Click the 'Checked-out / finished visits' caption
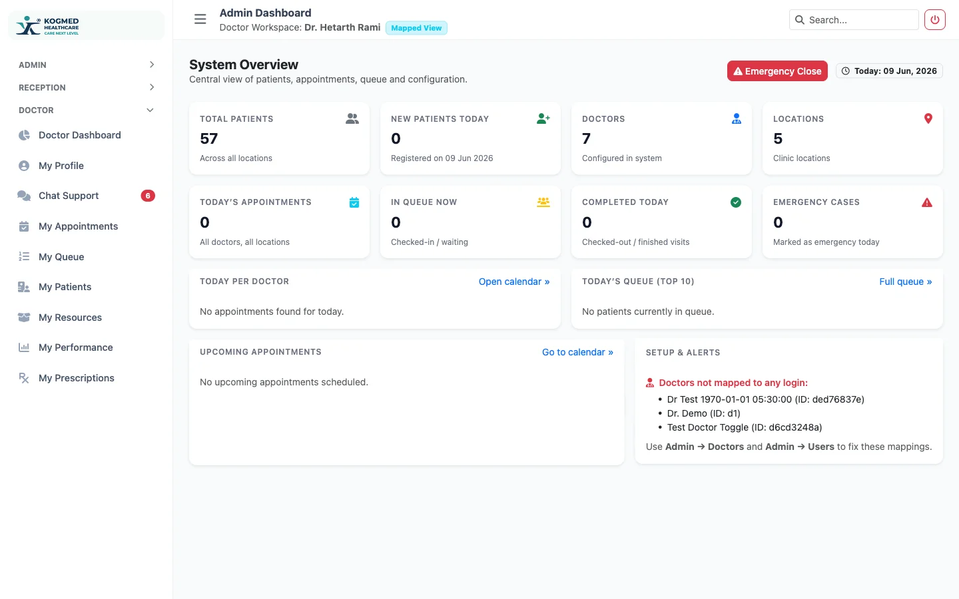Image resolution: width=959 pixels, height=599 pixels. click(636, 242)
